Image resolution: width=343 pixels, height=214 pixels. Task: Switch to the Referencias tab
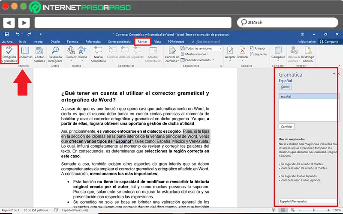pyautogui.click(x=93, y=42)
